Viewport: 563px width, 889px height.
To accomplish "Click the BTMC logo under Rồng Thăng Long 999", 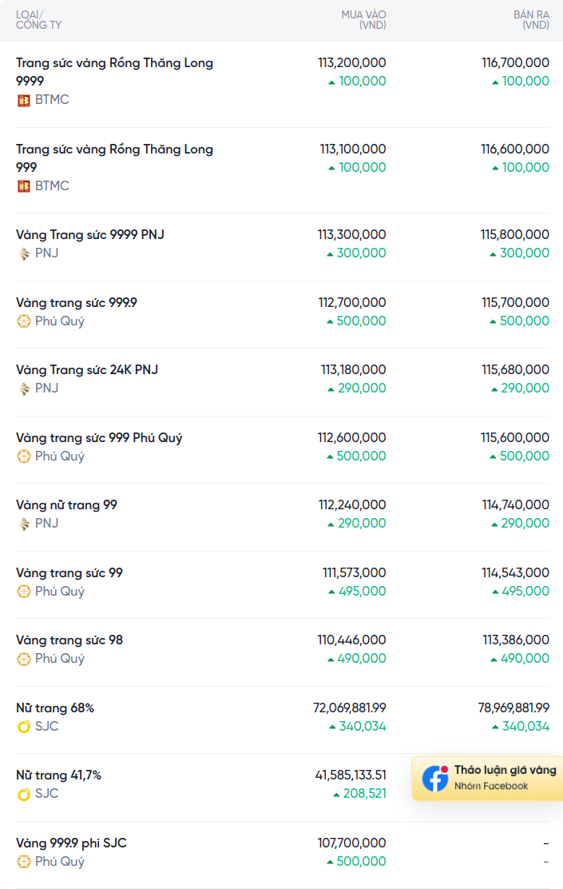I will 23,186.
